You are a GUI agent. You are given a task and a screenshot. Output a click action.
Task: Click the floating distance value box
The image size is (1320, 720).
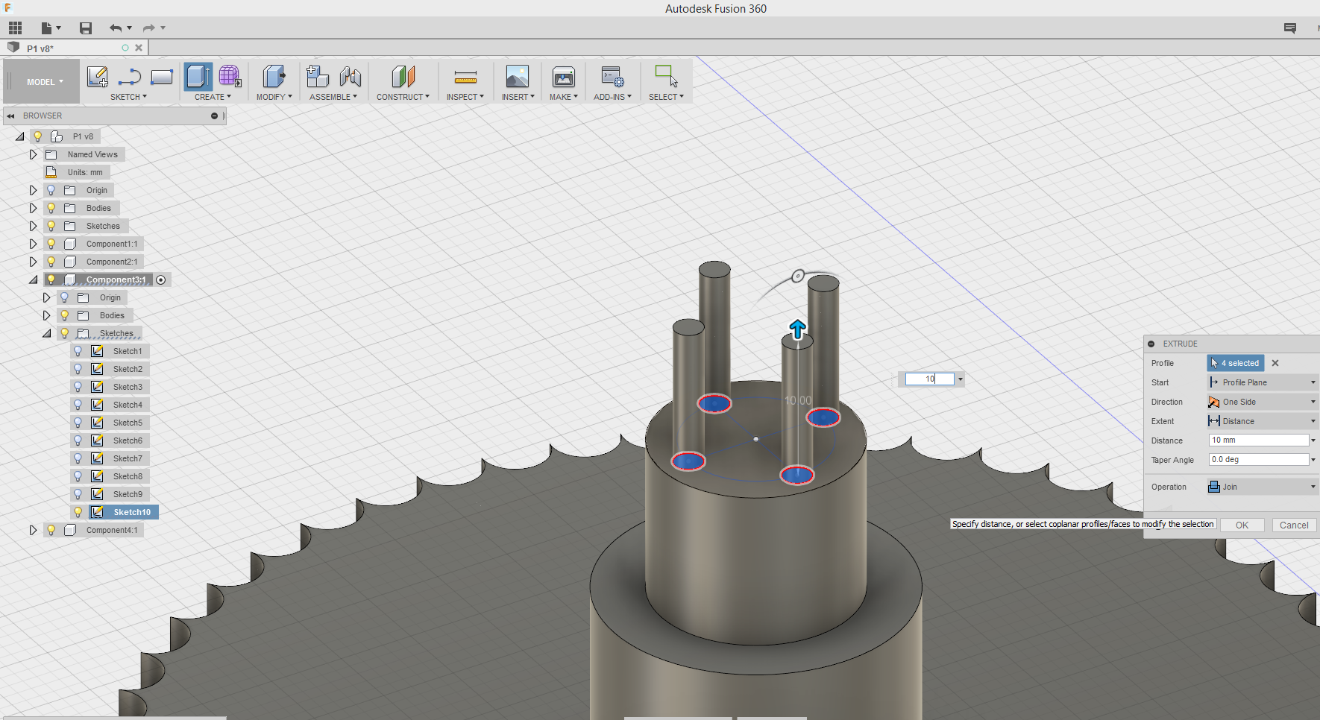pyautogui.click(x=930, y=379)
